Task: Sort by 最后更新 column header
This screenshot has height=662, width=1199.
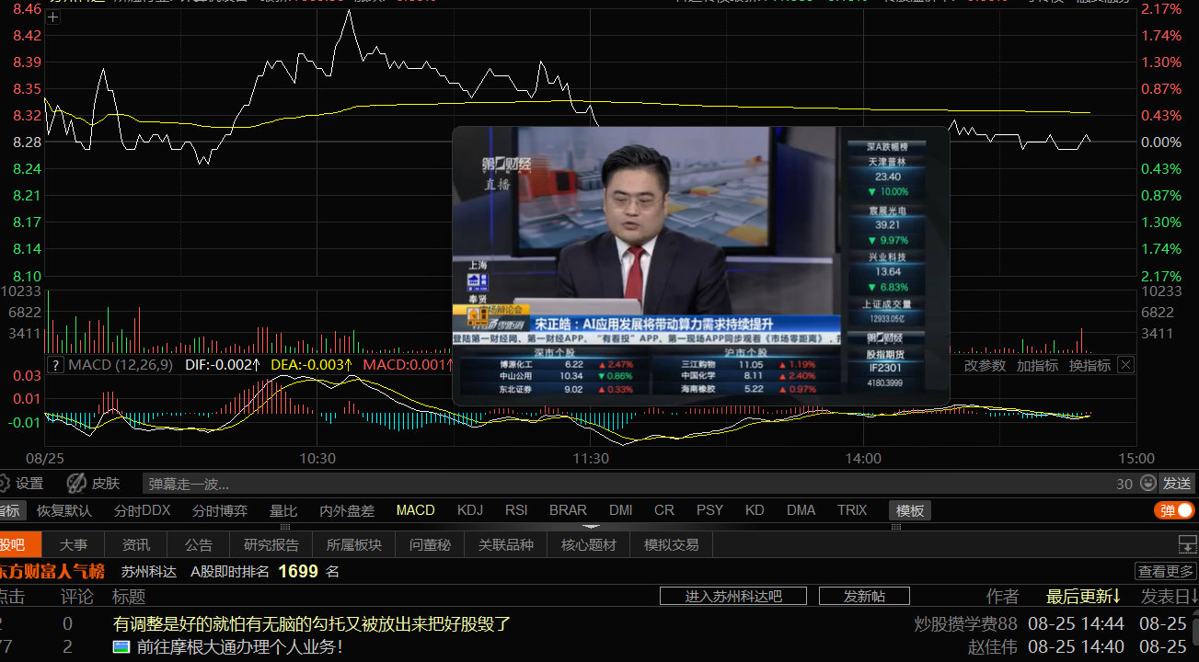Action: tap(1083, 596)
